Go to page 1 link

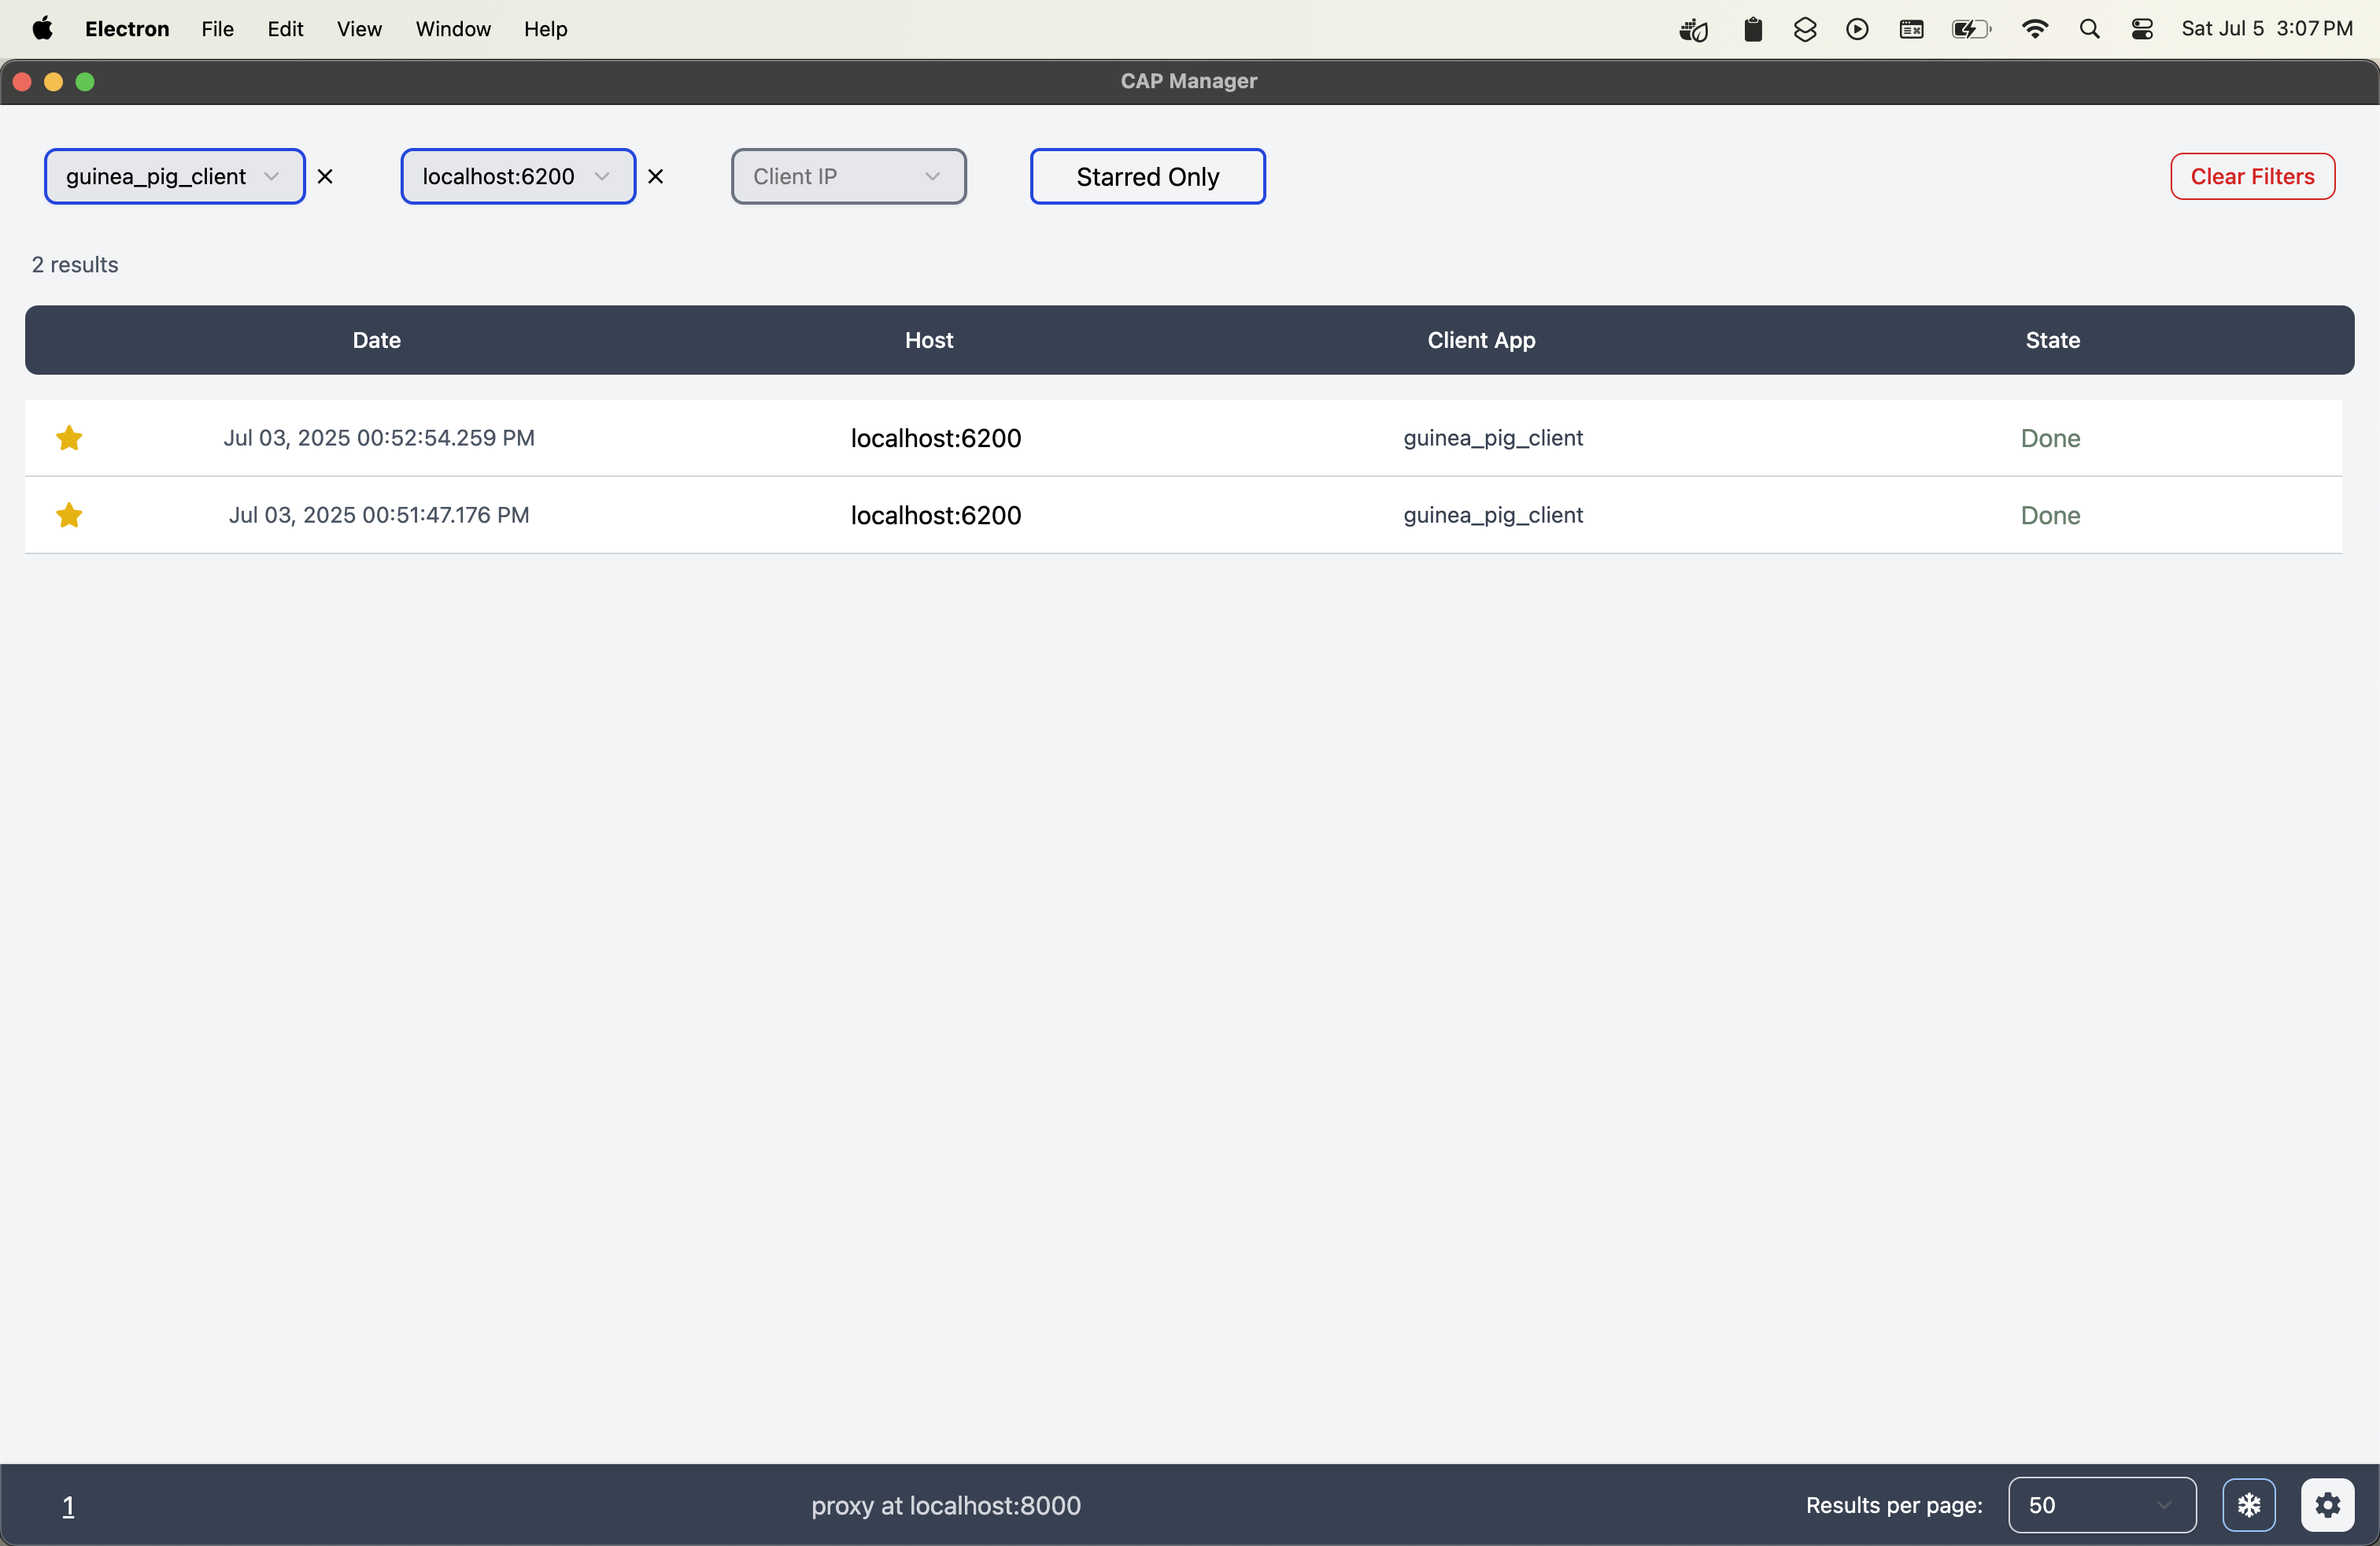tap(68, 1505)
